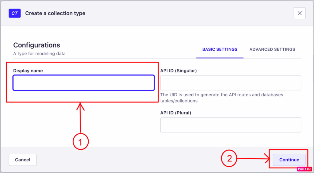Click the Cancel button
This screenshot has height=173, width=314.
[23, 160]
